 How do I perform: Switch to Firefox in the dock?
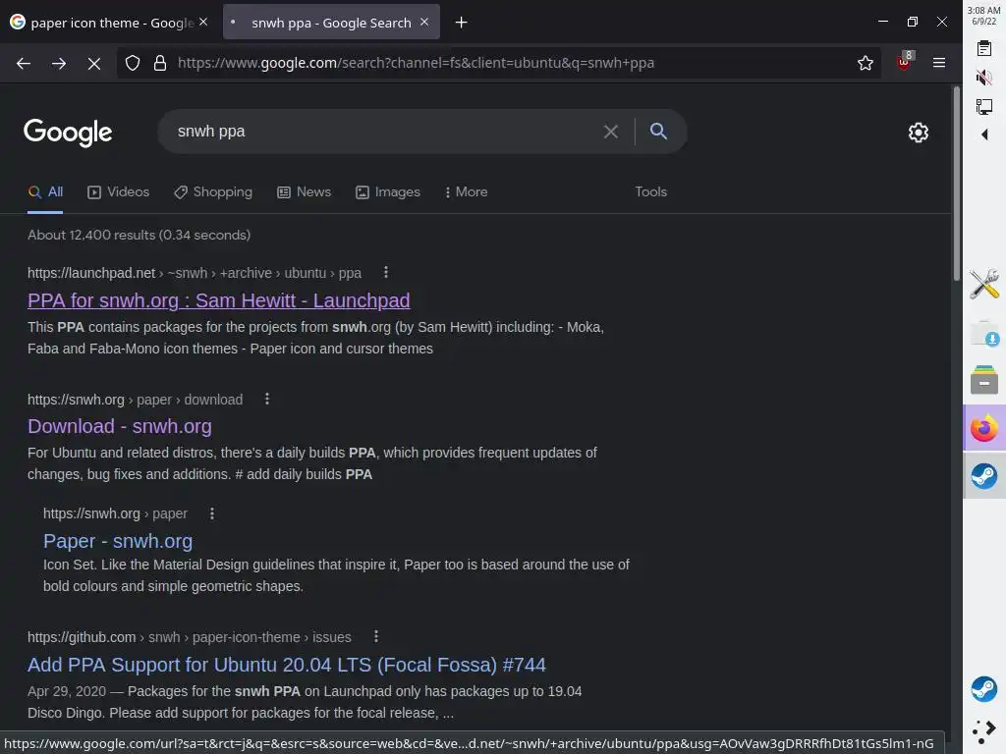(x=984, y=428)
